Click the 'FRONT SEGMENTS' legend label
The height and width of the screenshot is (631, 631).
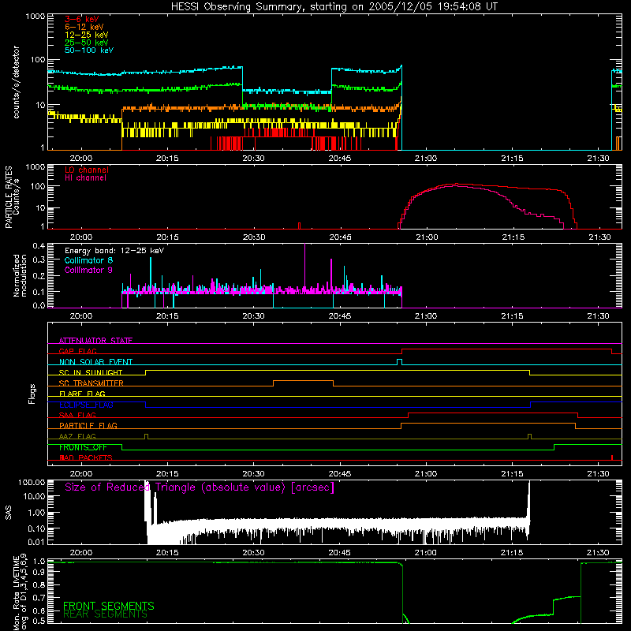109,606
